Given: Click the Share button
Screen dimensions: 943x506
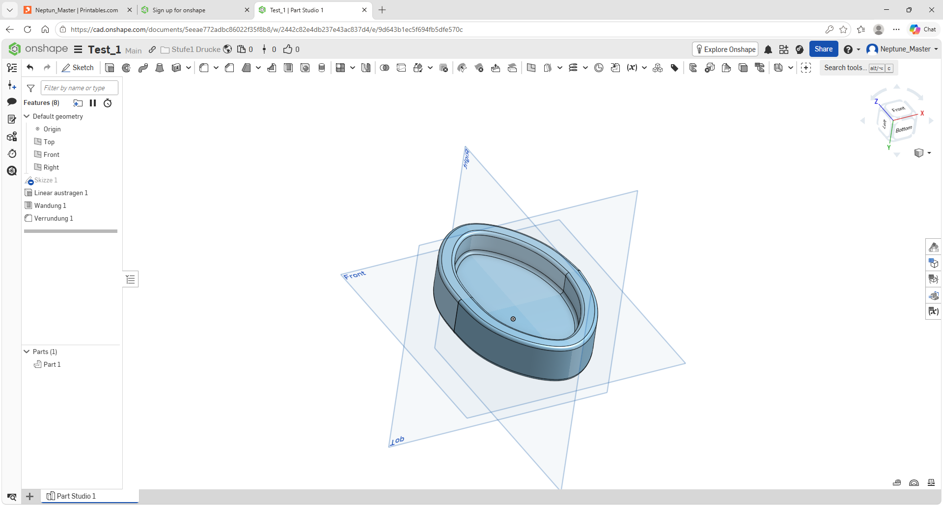Looking at the screenshot, I should click(824, 49).
